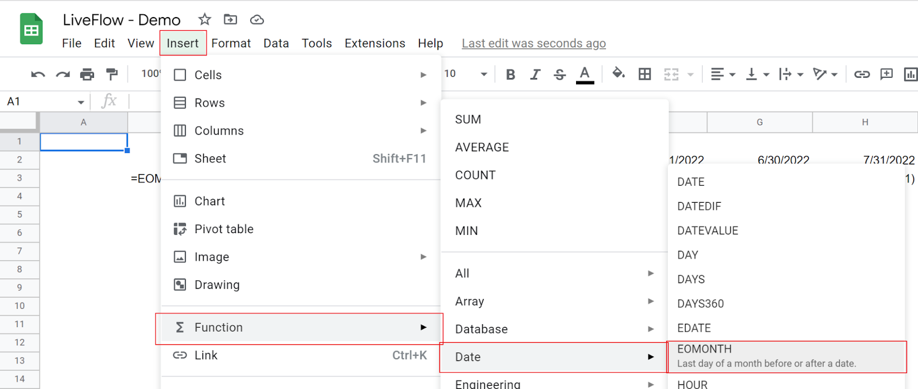This screenshot has height=389, width=918.
Task: Select the paint format tool
Action: click(112, 74)
